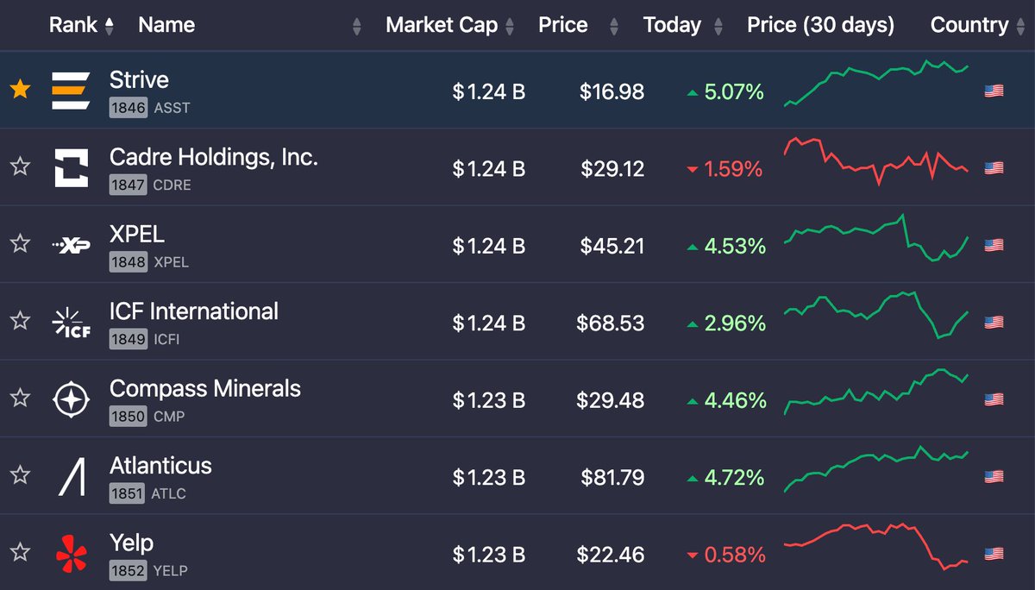Click the XPEL 30-day price chart
The image size is (1035, 590).
pos(876,237)
